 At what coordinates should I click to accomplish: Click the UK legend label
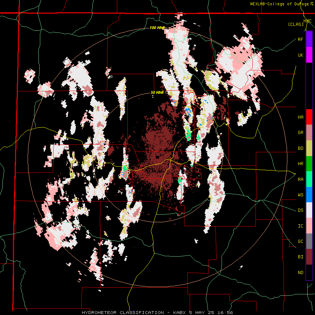pos(301,55)
